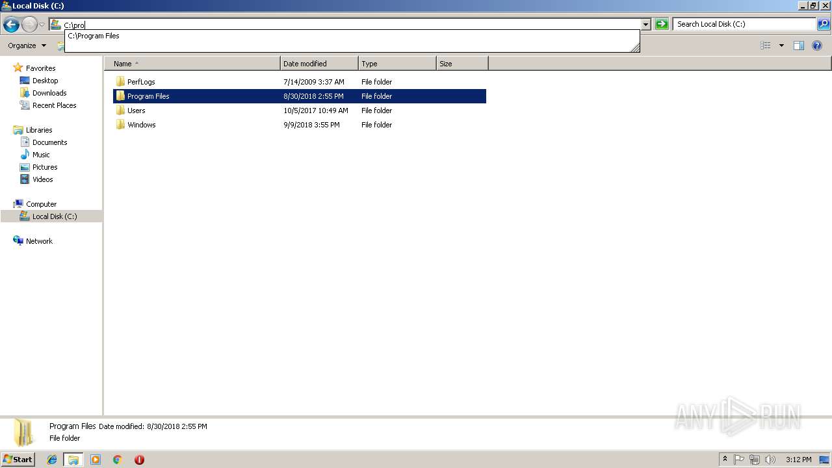Click the Music note icon
The width and height of the screenshot is (832, 468).
25,155
